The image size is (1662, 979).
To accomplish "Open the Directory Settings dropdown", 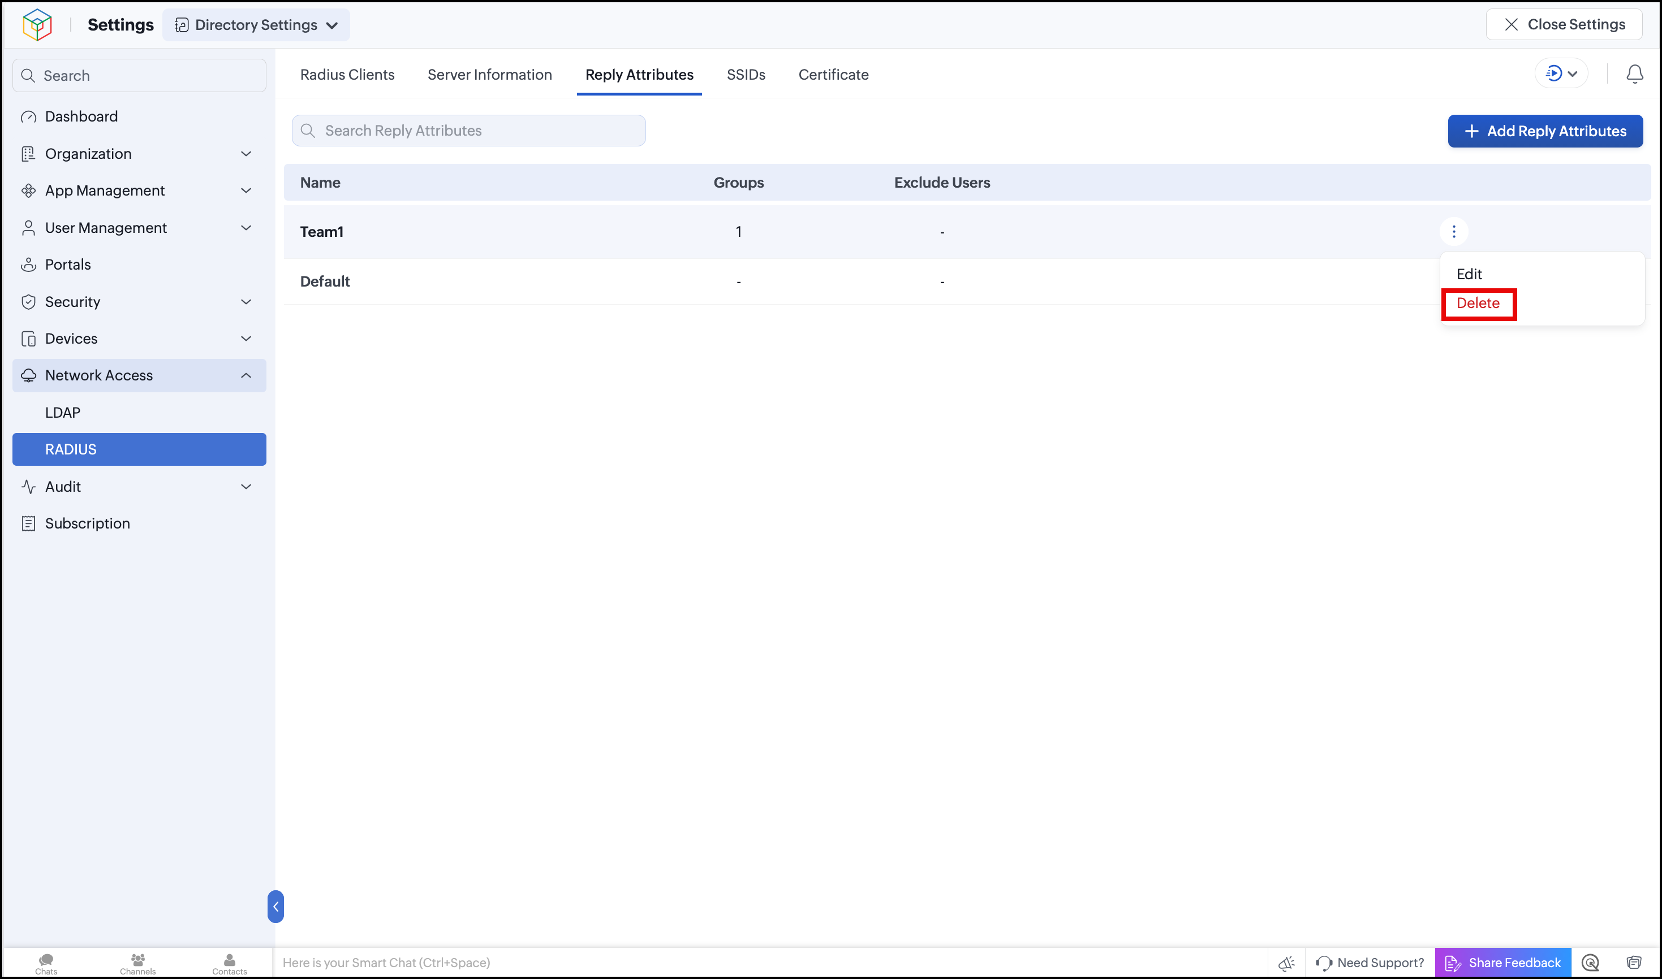I will pyautogui.click(x=256, y=24).
